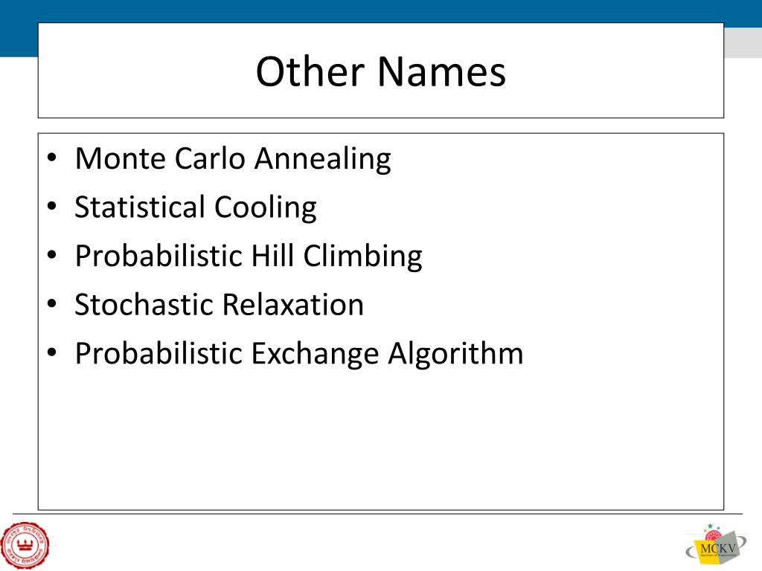Click the word Algorithm in the last bullet
Viewport: 762px width, 571px height.
(455, 353)
